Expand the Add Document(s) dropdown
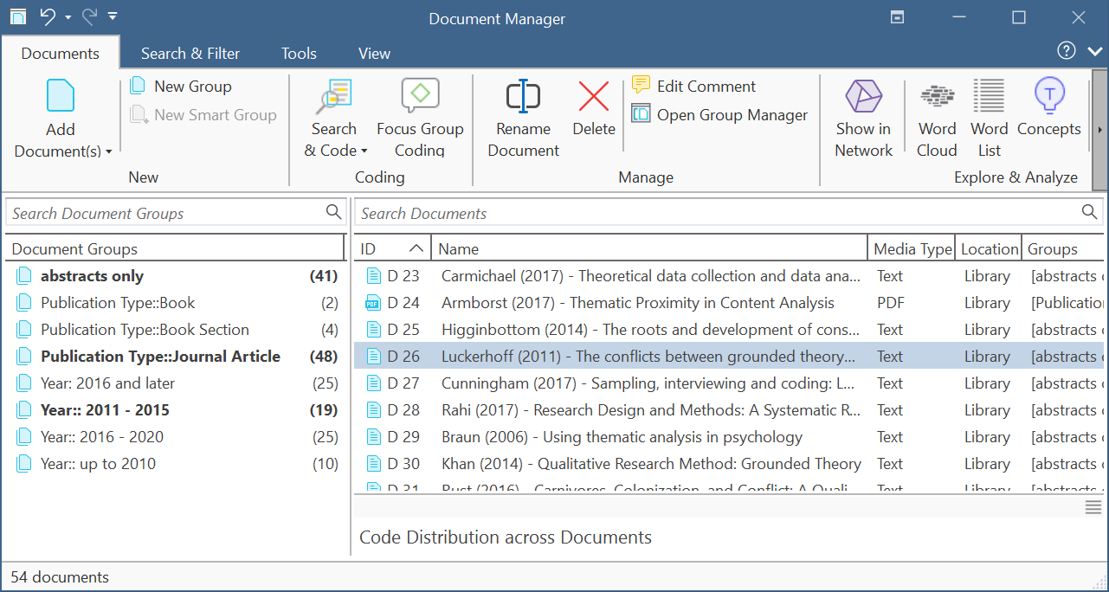1109x592 pixels. pos(109,151)
